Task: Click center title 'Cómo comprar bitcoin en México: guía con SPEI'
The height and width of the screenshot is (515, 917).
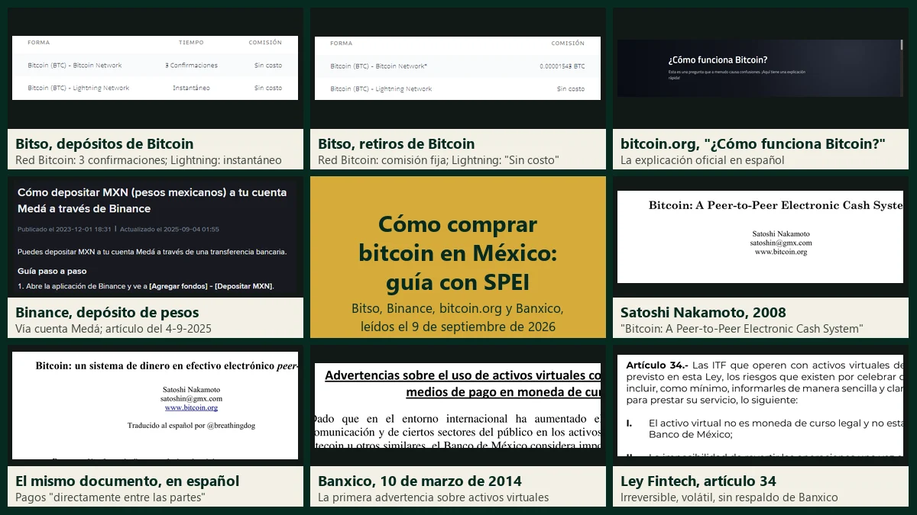Action: [458, 253]
